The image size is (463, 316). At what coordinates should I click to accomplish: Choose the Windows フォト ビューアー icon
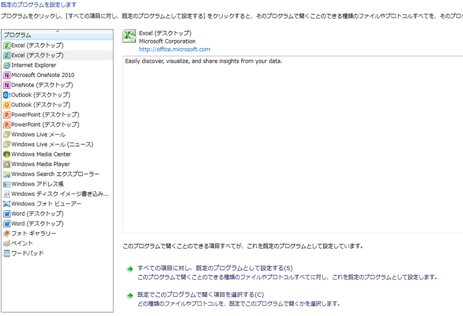[6, 204]
